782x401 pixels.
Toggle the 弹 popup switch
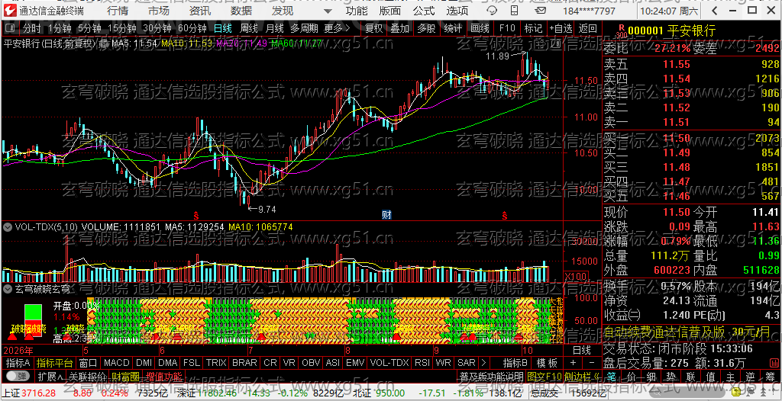[x=18, y=376]
